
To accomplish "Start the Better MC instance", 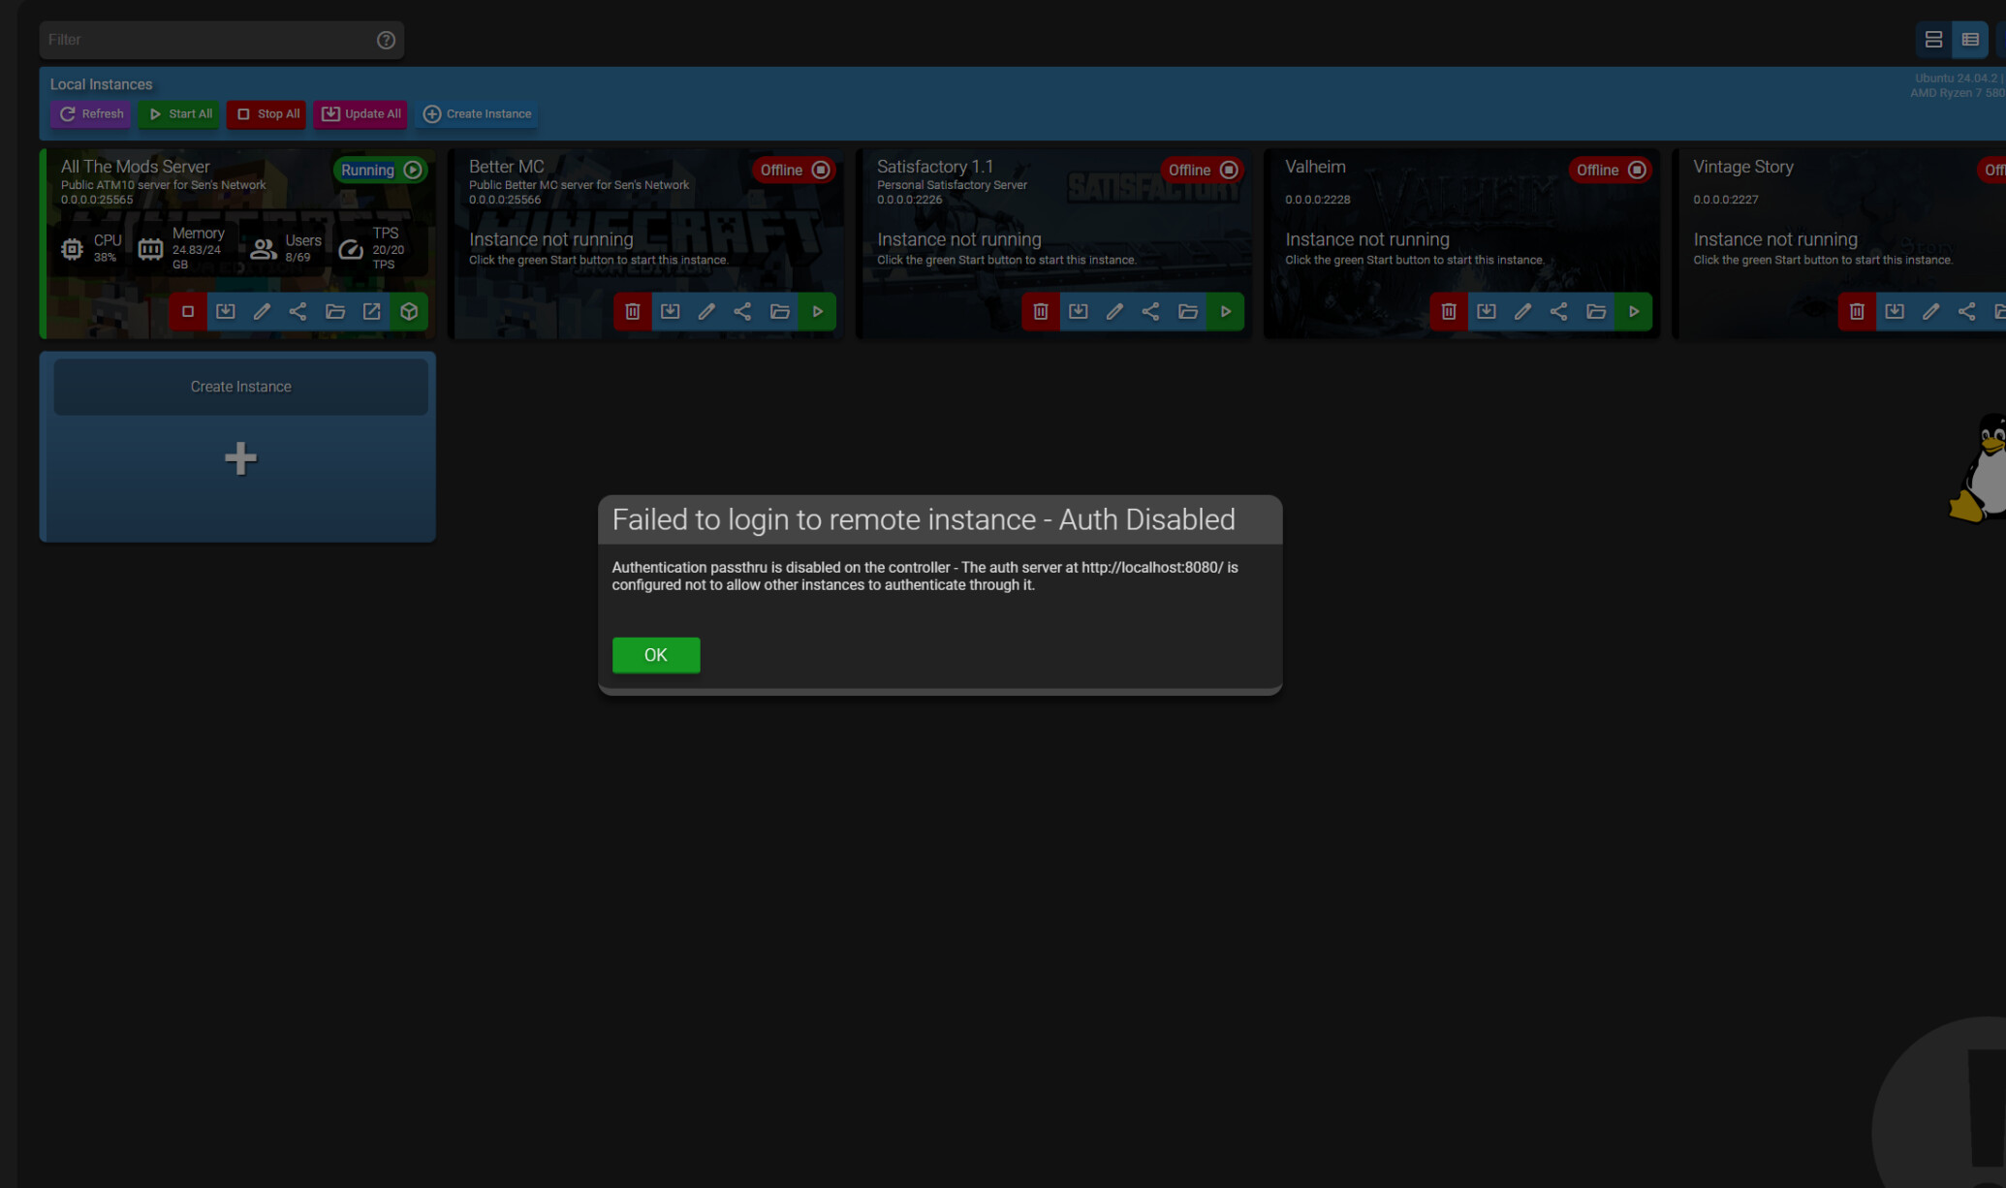I will (818, 312).
